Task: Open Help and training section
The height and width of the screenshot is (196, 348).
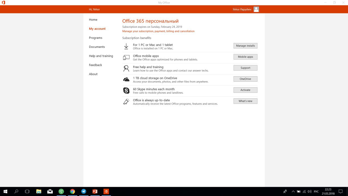Action: coord(101,56)
